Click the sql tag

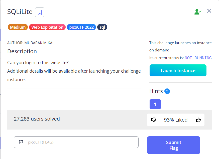102,27
